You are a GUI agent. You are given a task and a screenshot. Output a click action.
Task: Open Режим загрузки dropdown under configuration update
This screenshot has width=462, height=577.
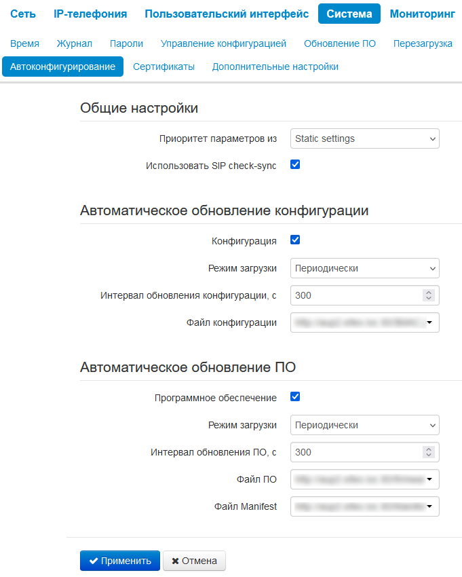click(364, 268)
